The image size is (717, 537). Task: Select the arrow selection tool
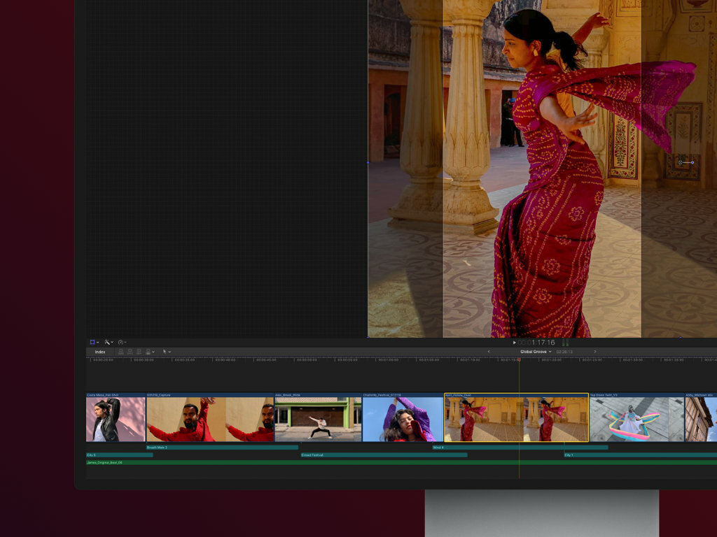click(165, 352)
